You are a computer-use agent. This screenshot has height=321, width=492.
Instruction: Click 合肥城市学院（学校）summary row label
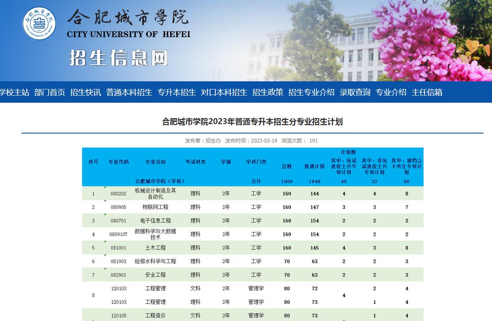[x=160, y=181]
